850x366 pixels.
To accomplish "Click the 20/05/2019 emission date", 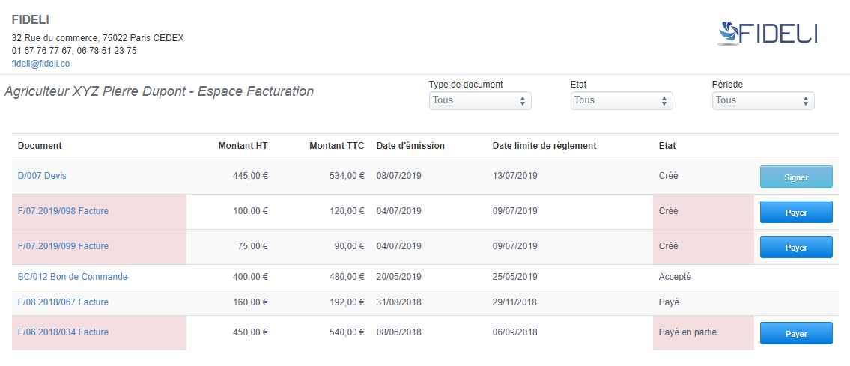I will pyautogui.click(x=398, y=277).
